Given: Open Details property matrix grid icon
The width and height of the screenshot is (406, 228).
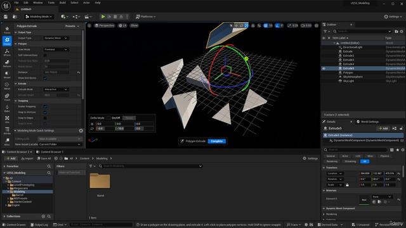Looking at the screenshot, I should coord(392,149).
